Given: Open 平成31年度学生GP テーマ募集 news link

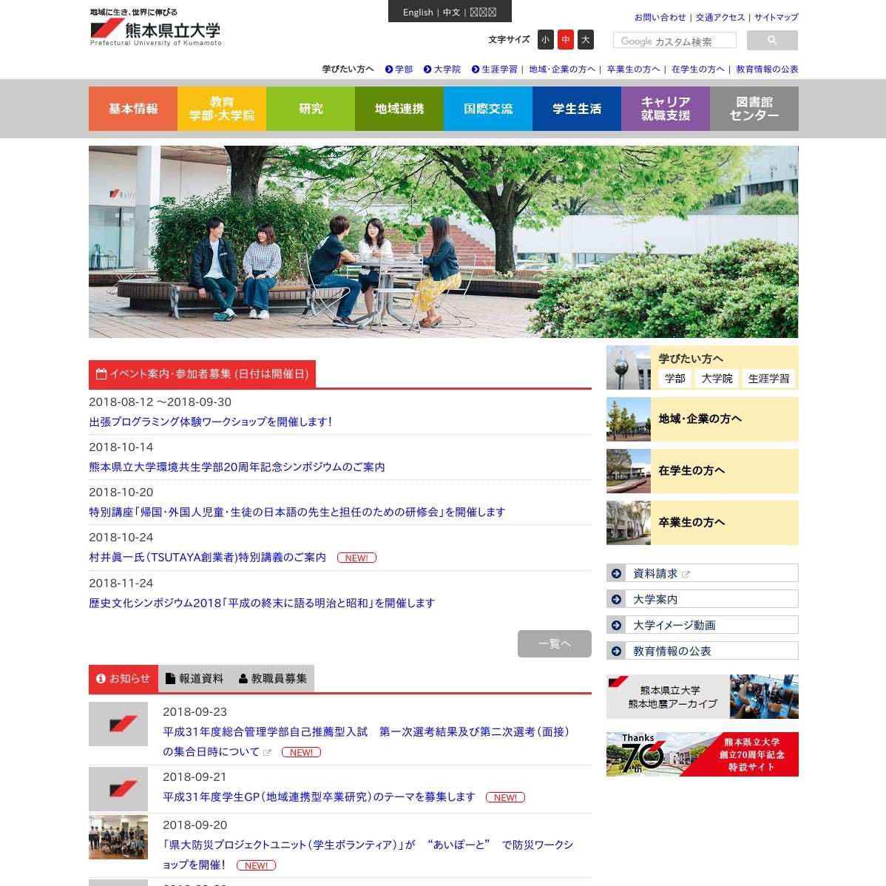Looking at the screenshot, I should click(x=319, y=797).
